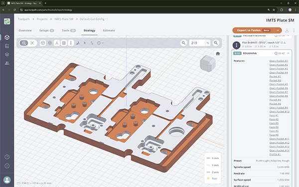This screenshot has width=299, height=187.
Task: Select the Strategy tab
Action: point(89,30)
